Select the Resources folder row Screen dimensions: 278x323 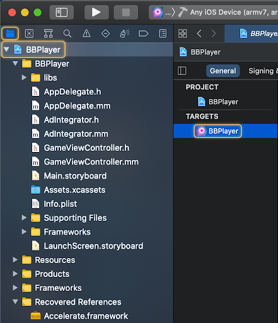point(86,260)
